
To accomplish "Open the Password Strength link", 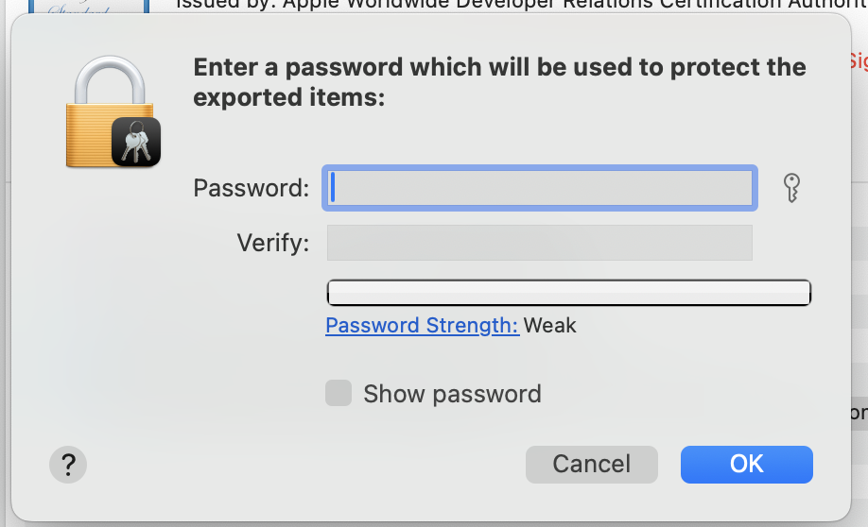I will 423,325.
